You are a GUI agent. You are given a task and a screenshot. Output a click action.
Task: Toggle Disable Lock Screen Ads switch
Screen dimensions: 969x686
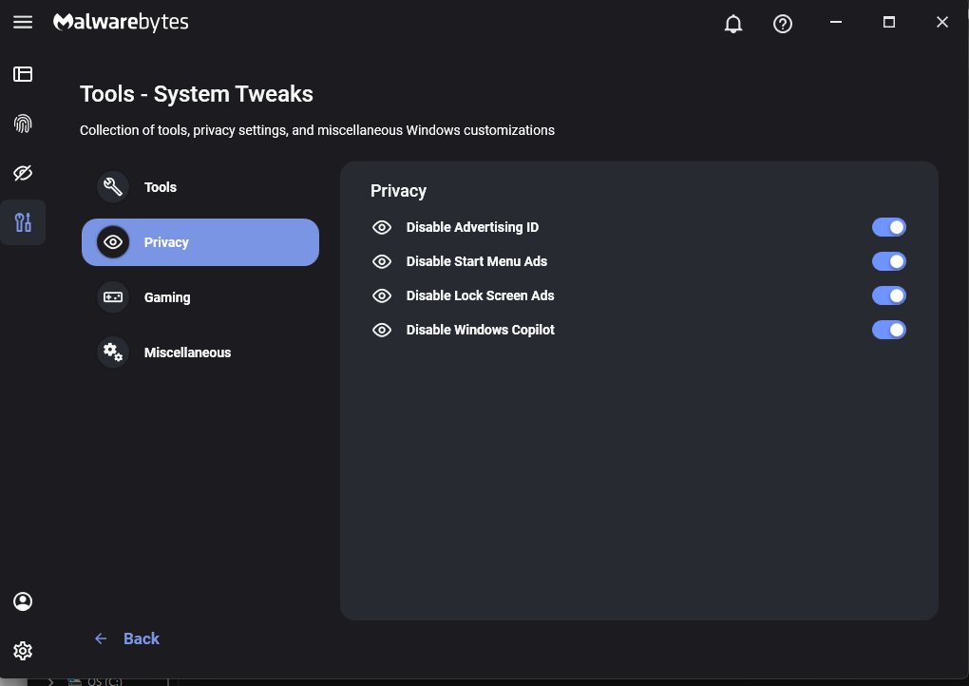(888, 295)
